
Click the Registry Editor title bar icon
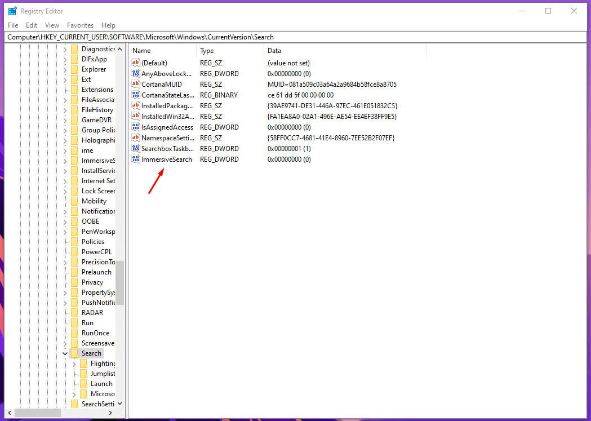(x=12, y=11)
